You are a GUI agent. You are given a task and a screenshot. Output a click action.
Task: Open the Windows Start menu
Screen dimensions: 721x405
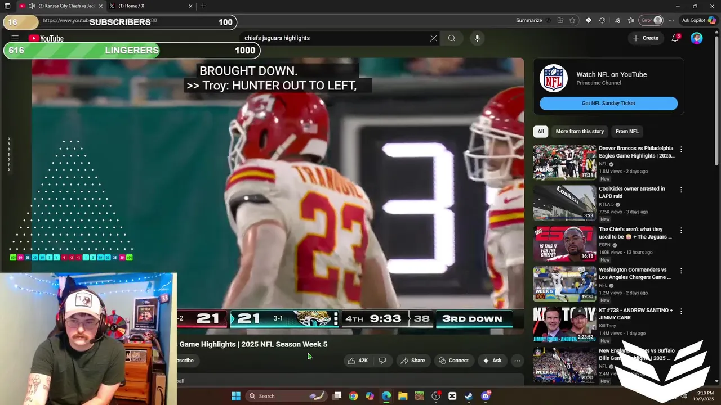(x=236, y=396)
